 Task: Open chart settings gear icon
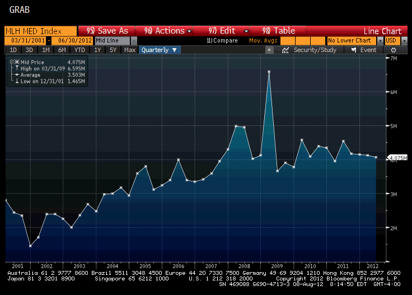coord(394,50)
